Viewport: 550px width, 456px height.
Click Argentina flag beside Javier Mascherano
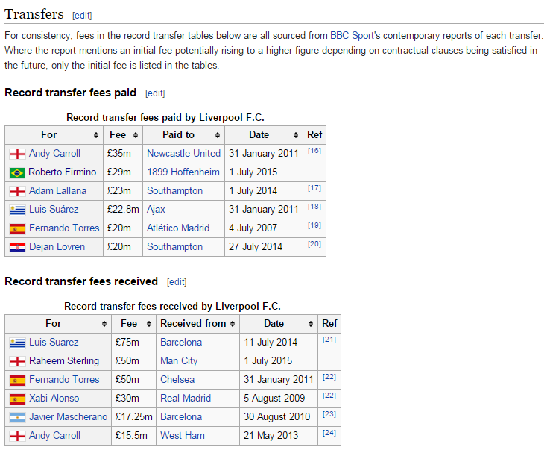(x=17, y=417)
